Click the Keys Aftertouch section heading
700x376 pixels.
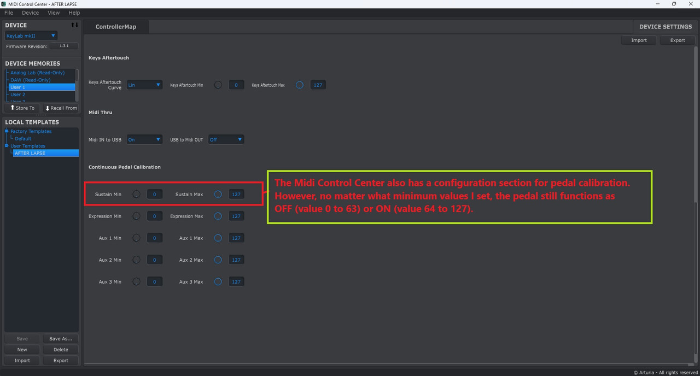pos(108,57)
